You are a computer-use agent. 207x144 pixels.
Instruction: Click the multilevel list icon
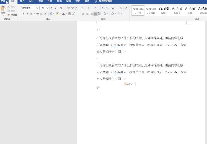point(96,8)
